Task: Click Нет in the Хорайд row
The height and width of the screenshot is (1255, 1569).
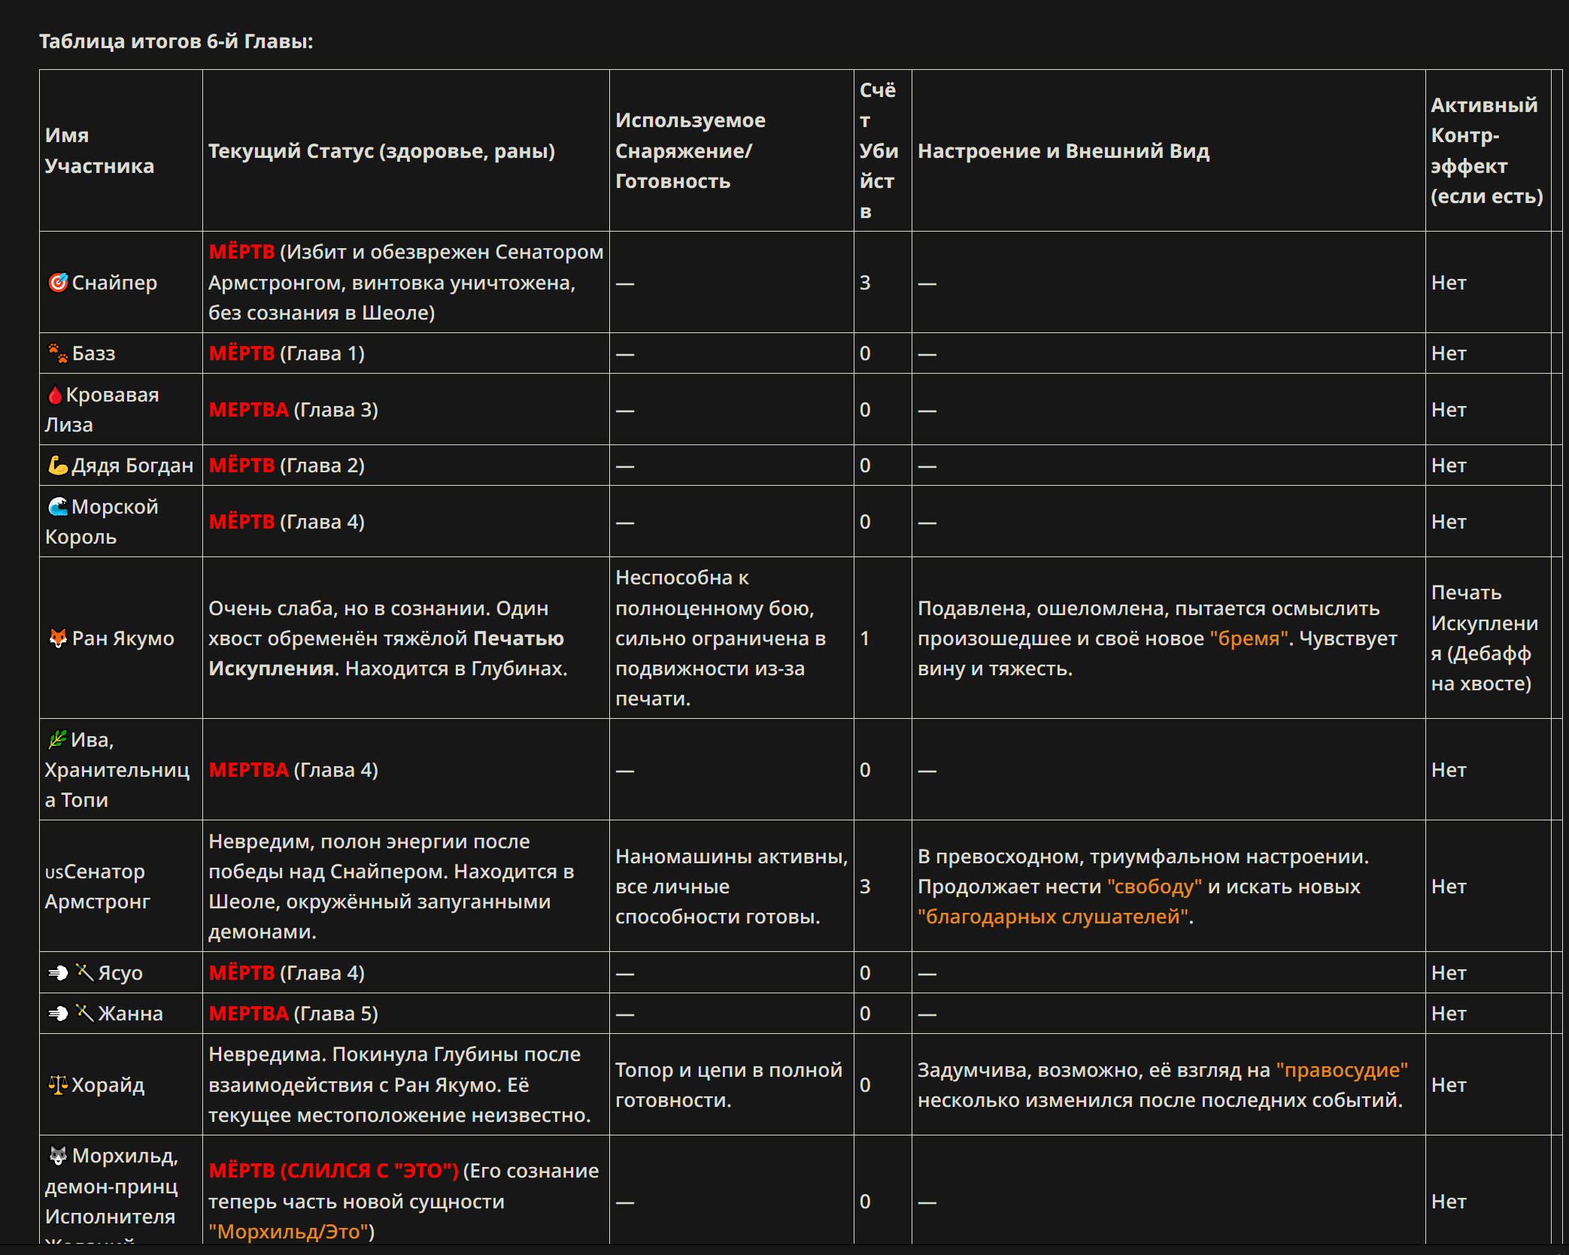Action: pyautogui.click(x=1449, y=1084)
